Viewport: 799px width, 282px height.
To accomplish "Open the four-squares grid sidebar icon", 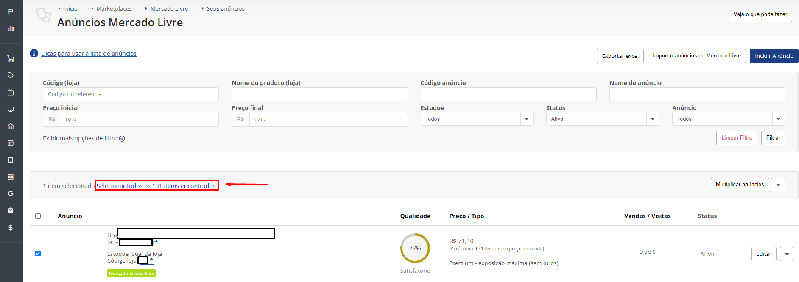I will [x=11, y=177].
